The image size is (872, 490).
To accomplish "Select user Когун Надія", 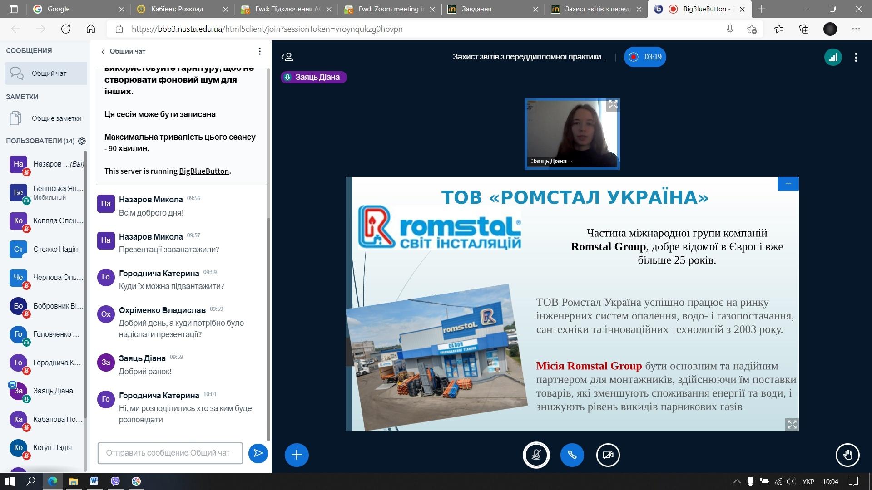I will pos(46,447).
